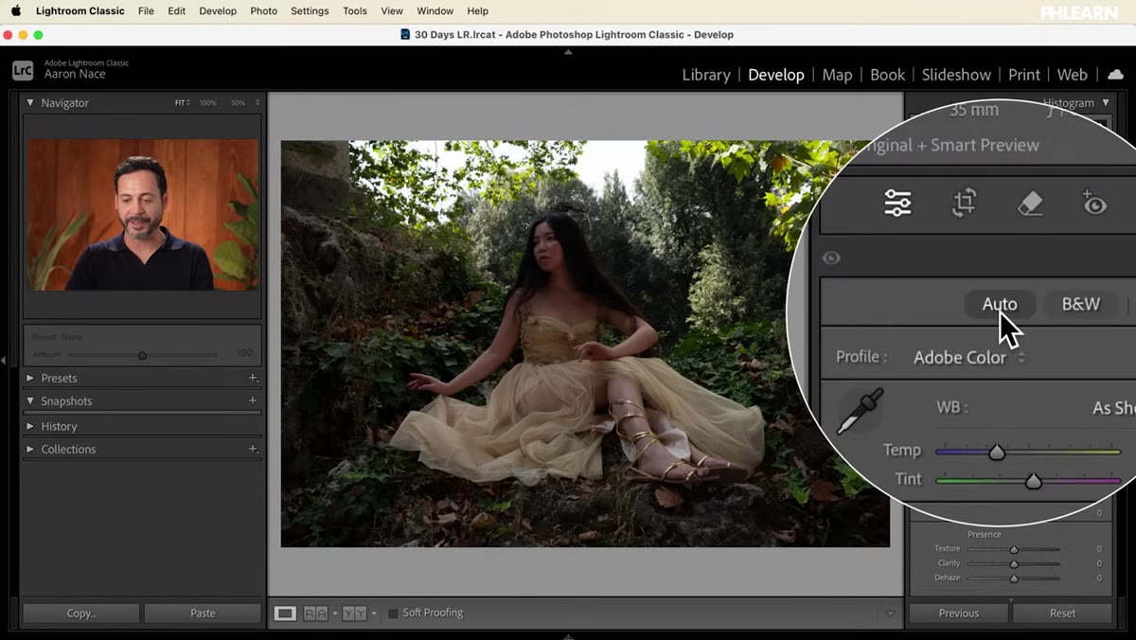
Task: Create a snapshot with plus icon
Action: (x=253, y=400)
